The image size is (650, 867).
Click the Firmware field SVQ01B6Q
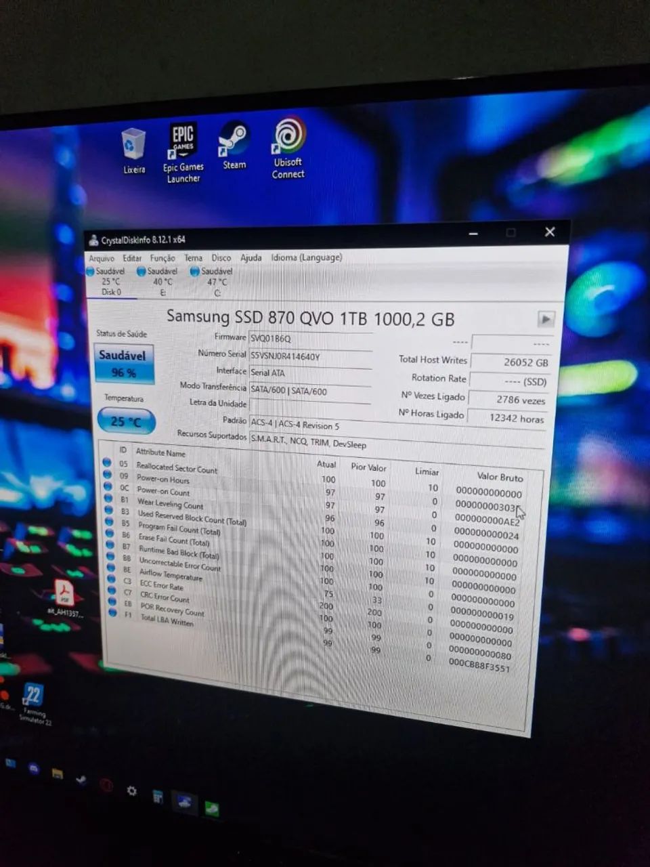coord(310,339)
